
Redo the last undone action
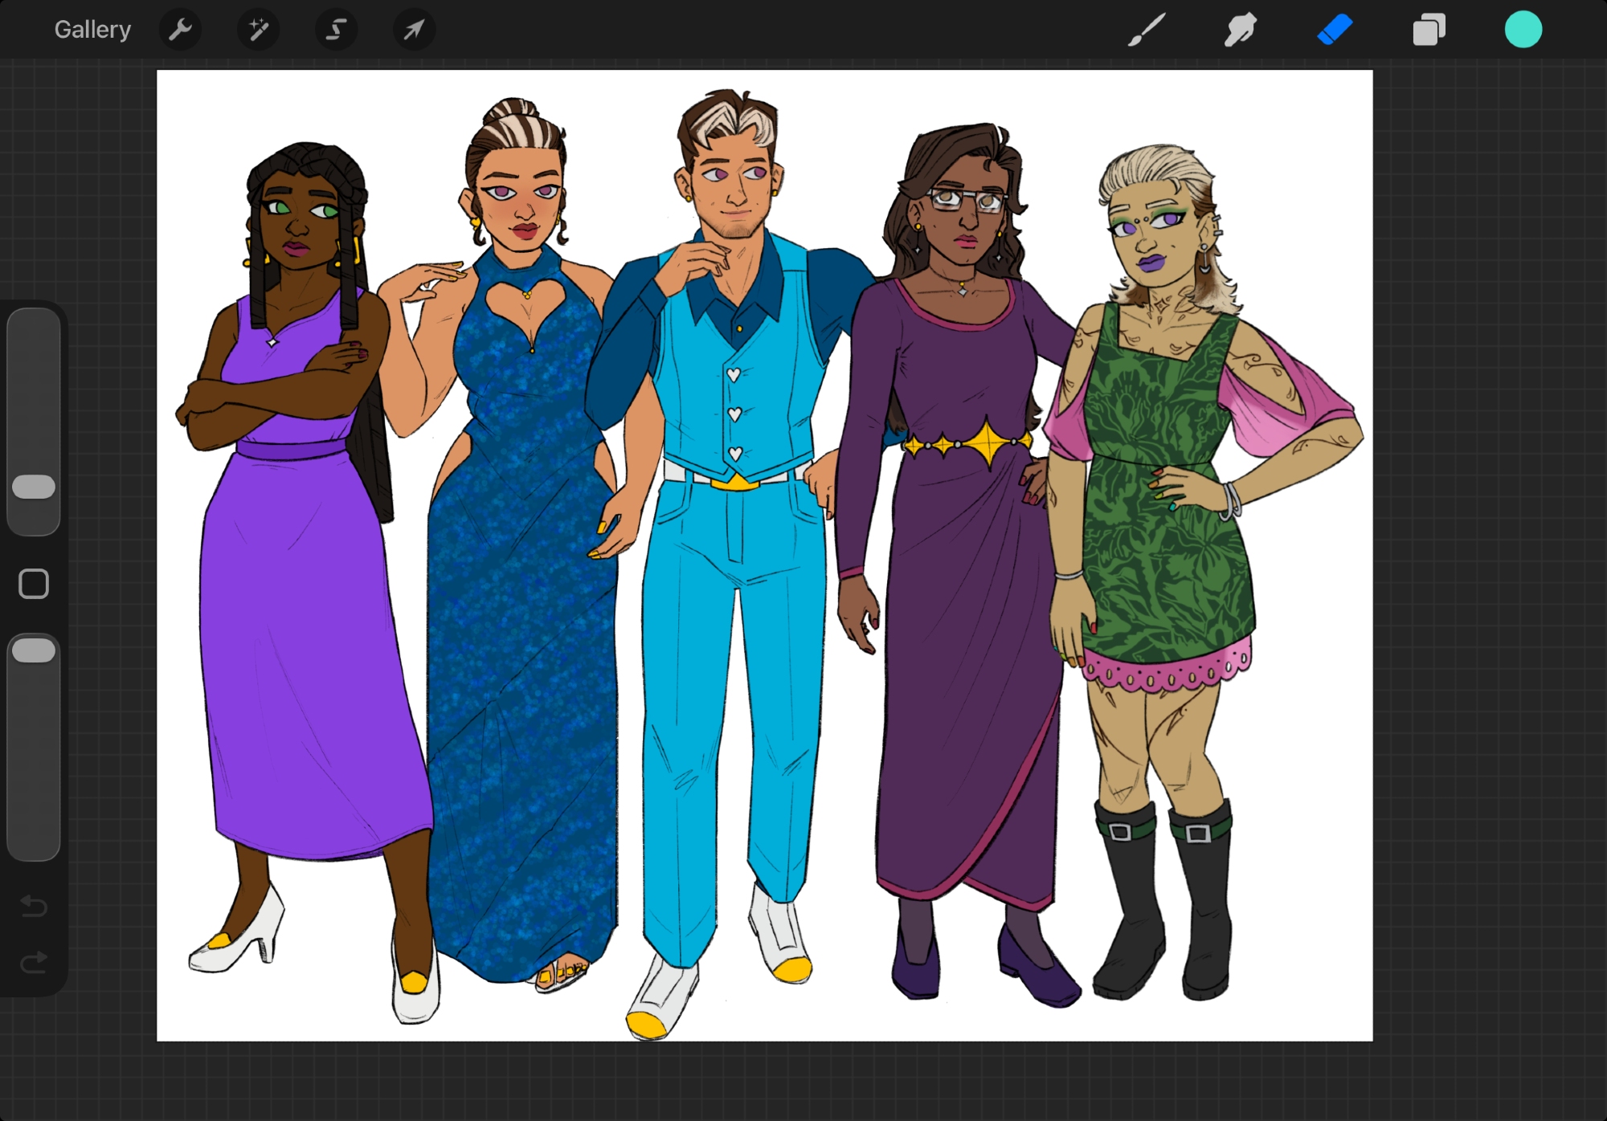(34, 962)
